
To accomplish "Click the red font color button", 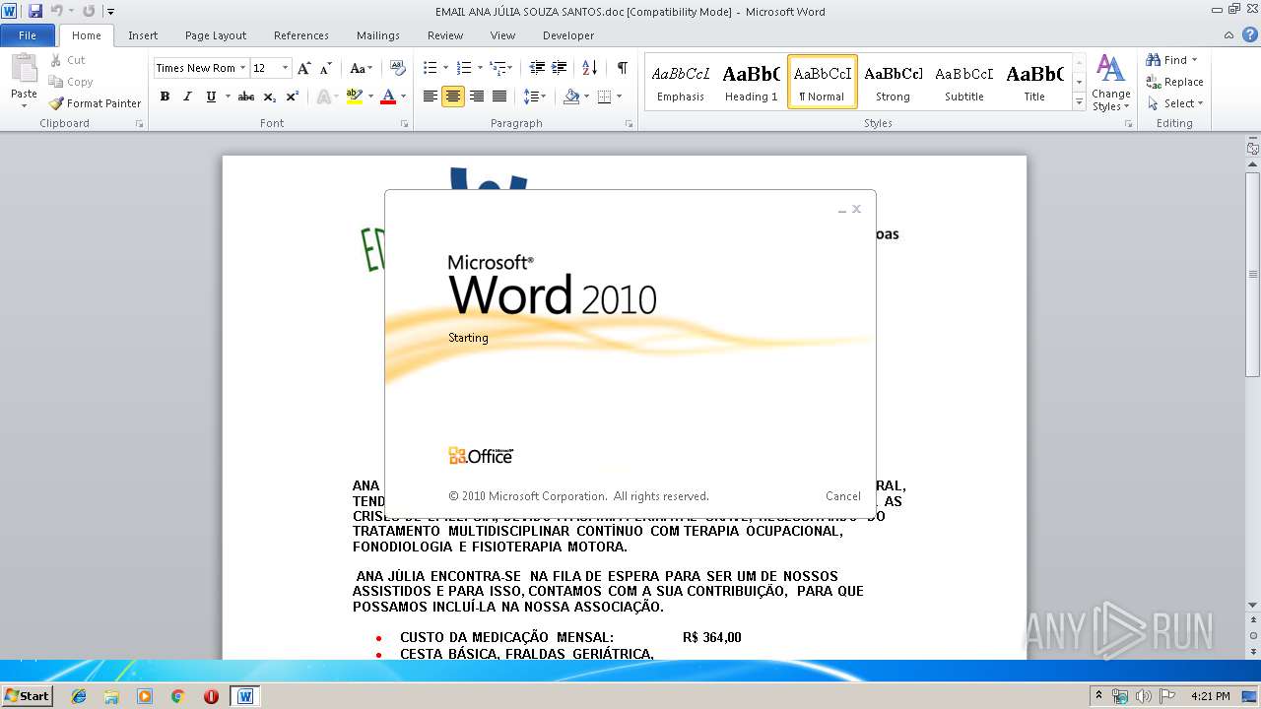I will (388, 97).
